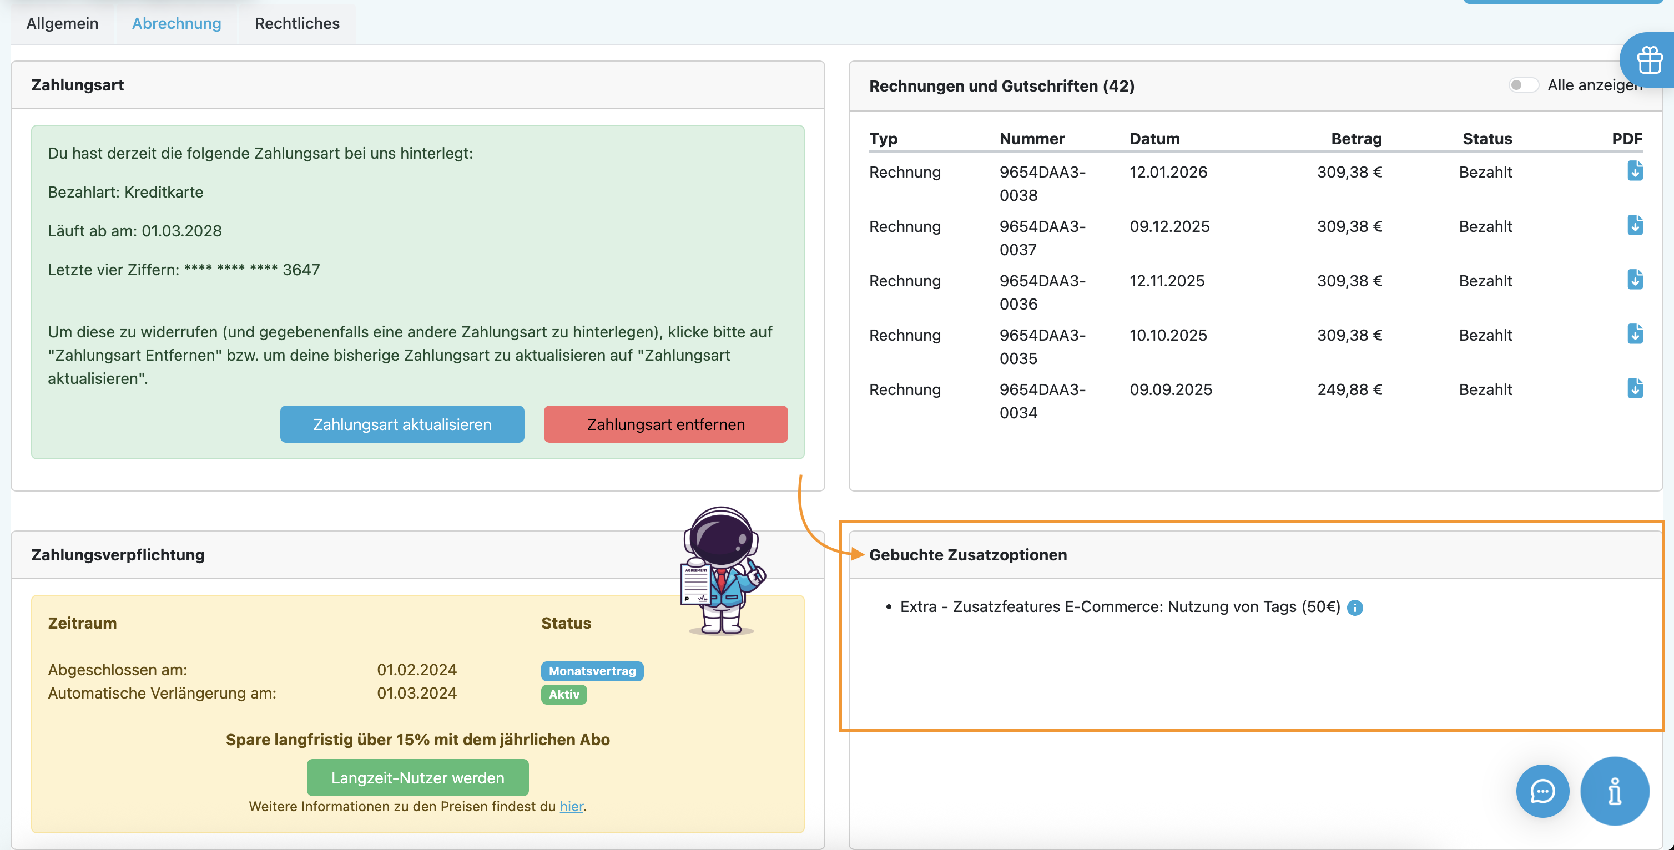Select the Abrechnung tab
Screen dimensions: 1674x850
176,23
